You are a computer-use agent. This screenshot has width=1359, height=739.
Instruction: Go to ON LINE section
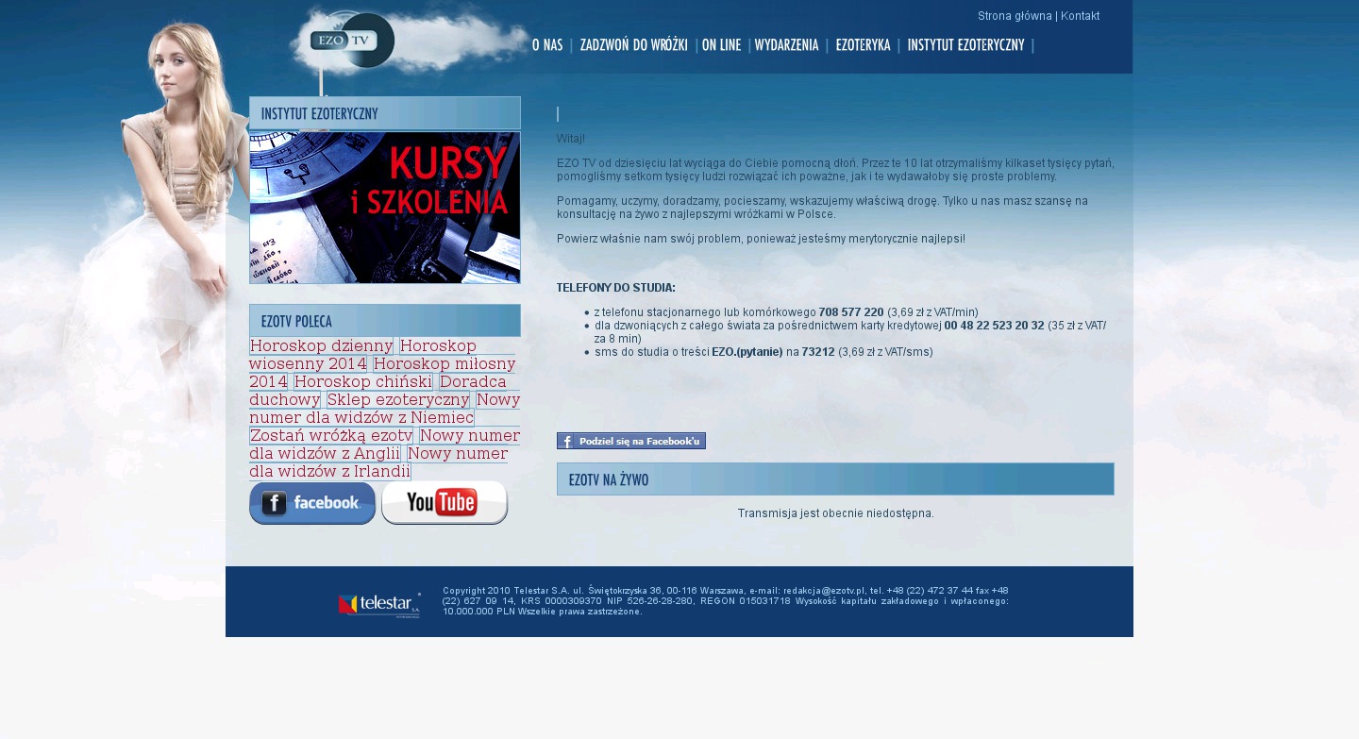point(721,45)
